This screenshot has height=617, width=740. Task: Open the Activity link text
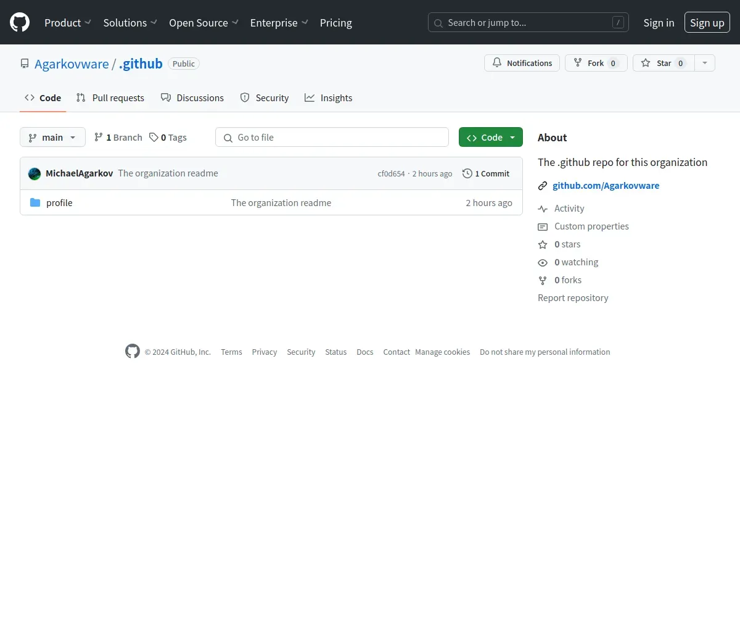click(569, 209)
